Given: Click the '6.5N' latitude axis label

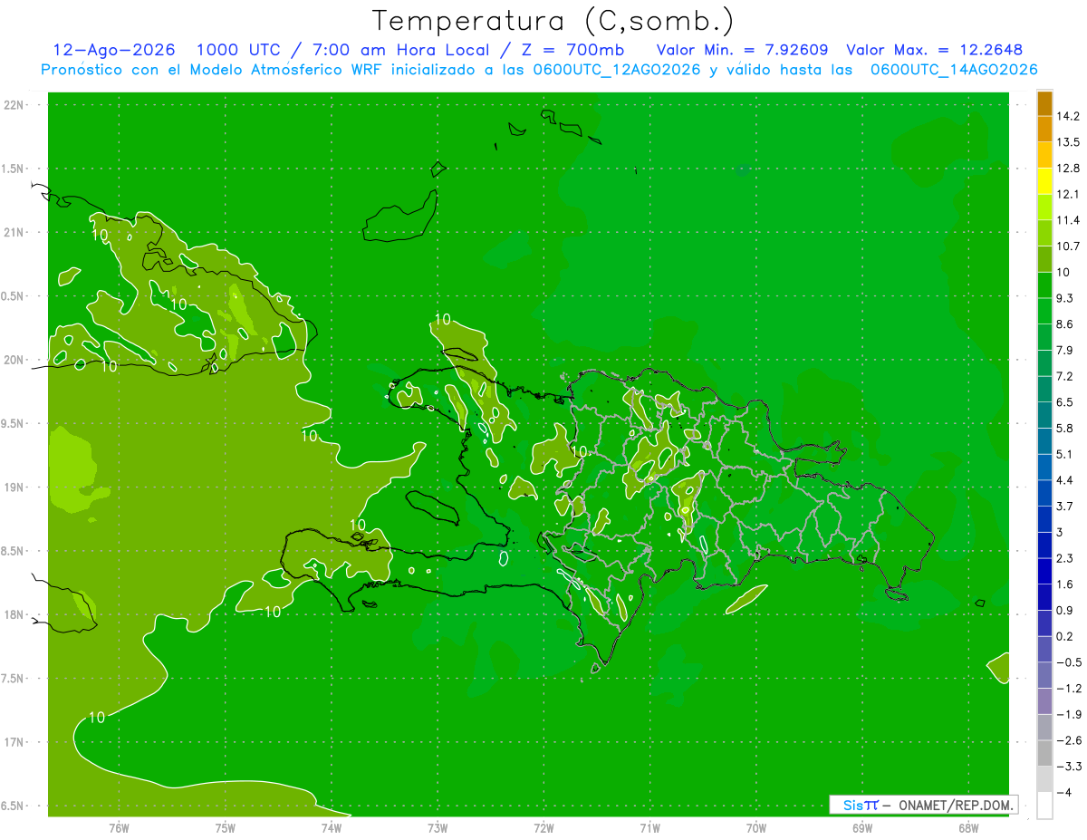Looking at the screenshot, I should (x=14, y=806).
